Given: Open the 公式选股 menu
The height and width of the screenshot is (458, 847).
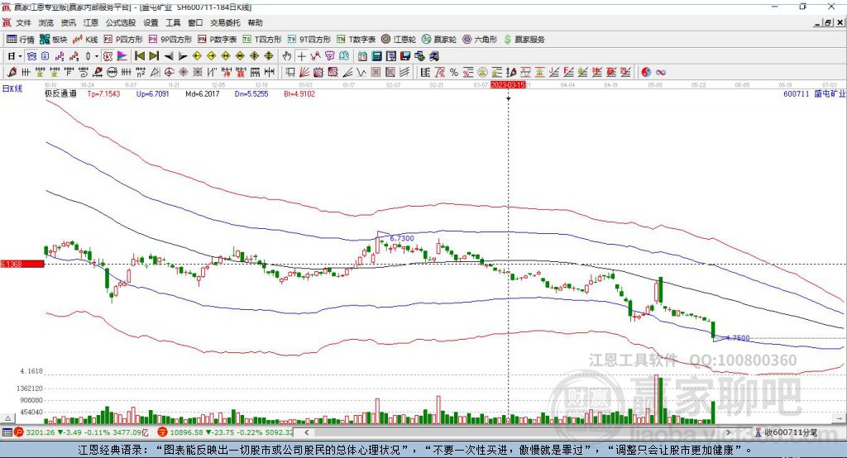Looking at the screenshot, I should pos(121,22).
